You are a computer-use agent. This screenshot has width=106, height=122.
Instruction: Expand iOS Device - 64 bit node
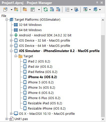click(x=11, y=46)
